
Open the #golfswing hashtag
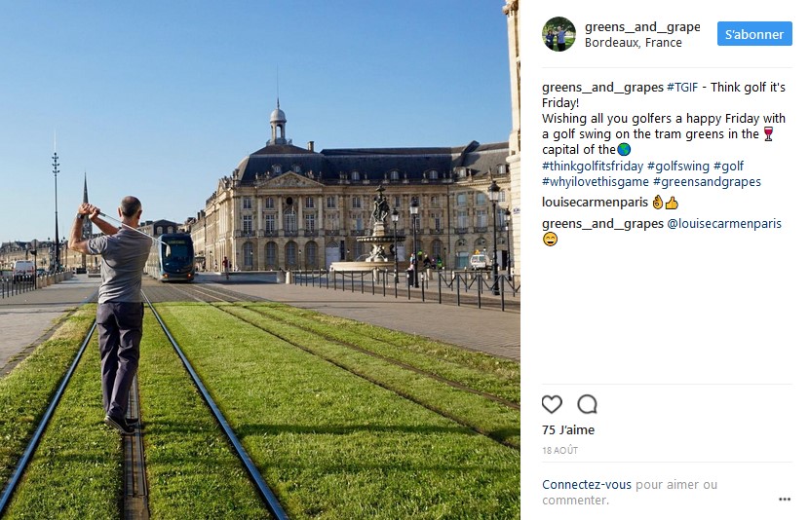click(x=678, y=166)
